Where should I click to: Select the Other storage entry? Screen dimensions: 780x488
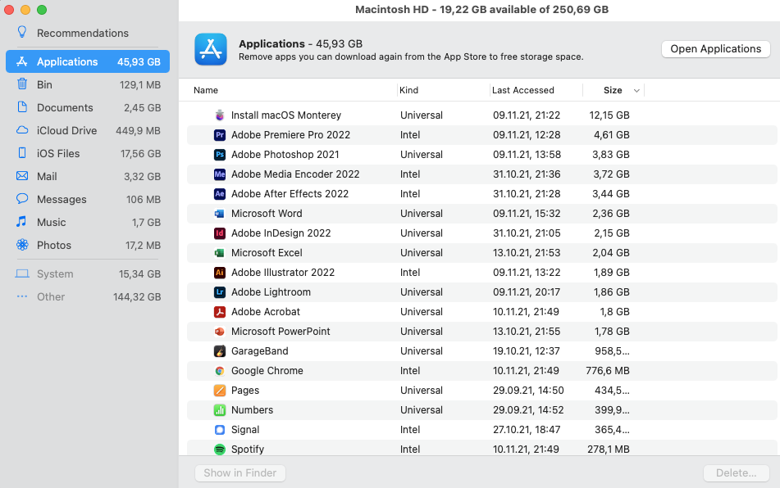88,297
